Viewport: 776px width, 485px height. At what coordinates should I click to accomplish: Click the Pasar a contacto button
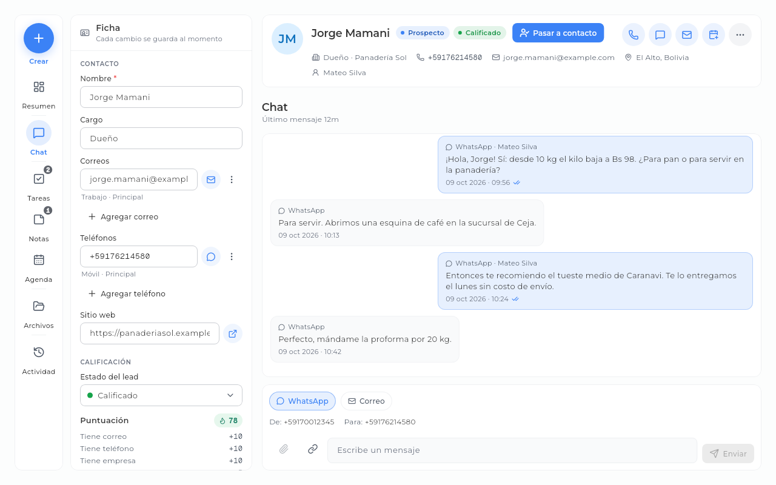[558, 33]
